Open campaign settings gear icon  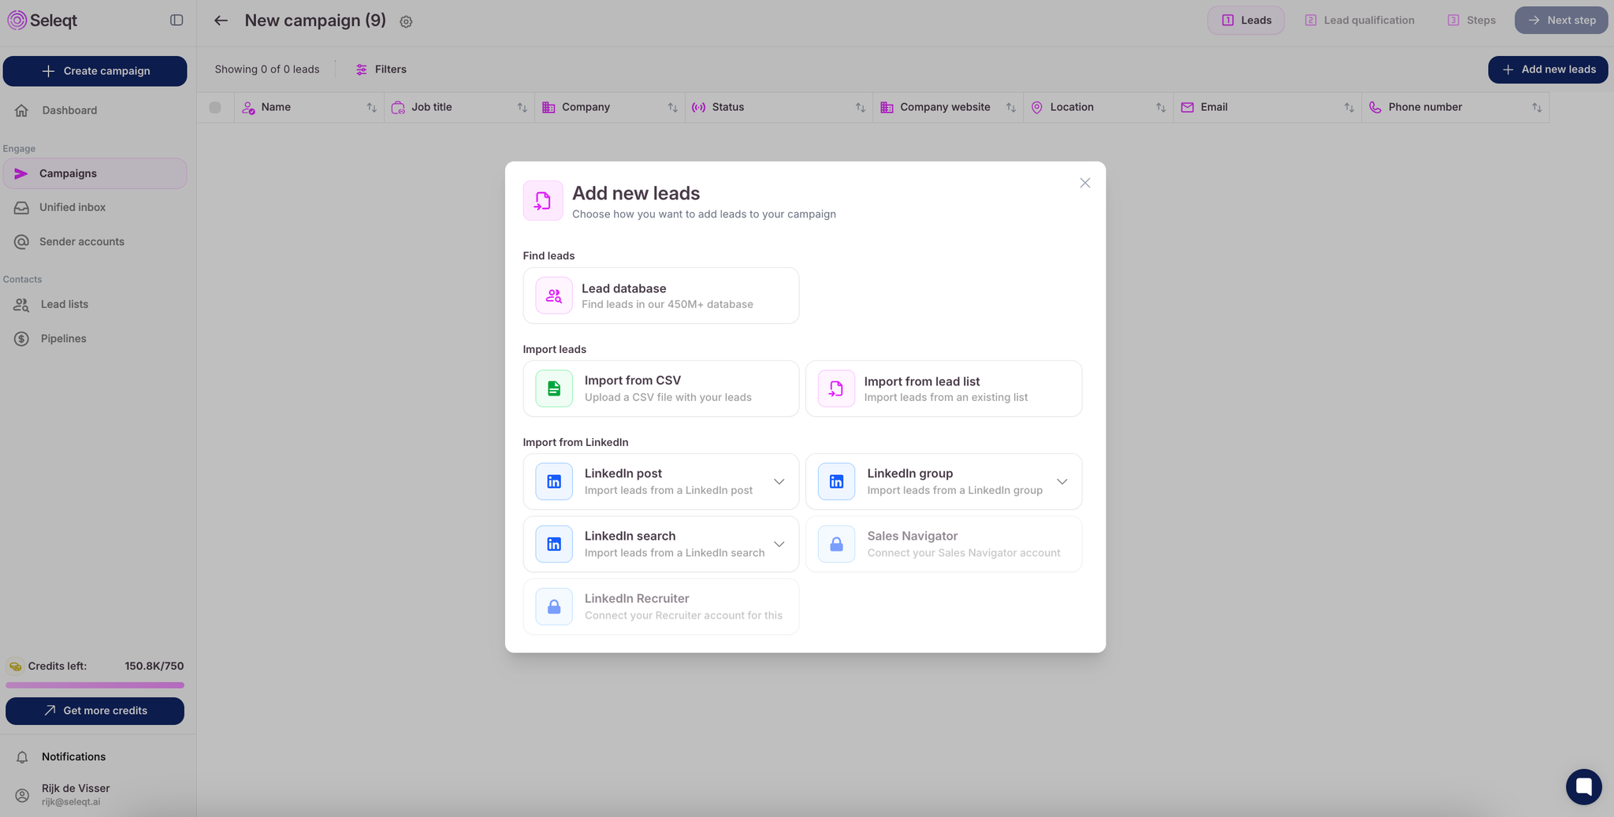(x=406, y=22)
